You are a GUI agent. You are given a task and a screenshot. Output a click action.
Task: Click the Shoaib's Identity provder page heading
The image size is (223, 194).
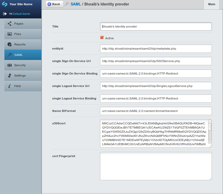(x=107, y=4)
